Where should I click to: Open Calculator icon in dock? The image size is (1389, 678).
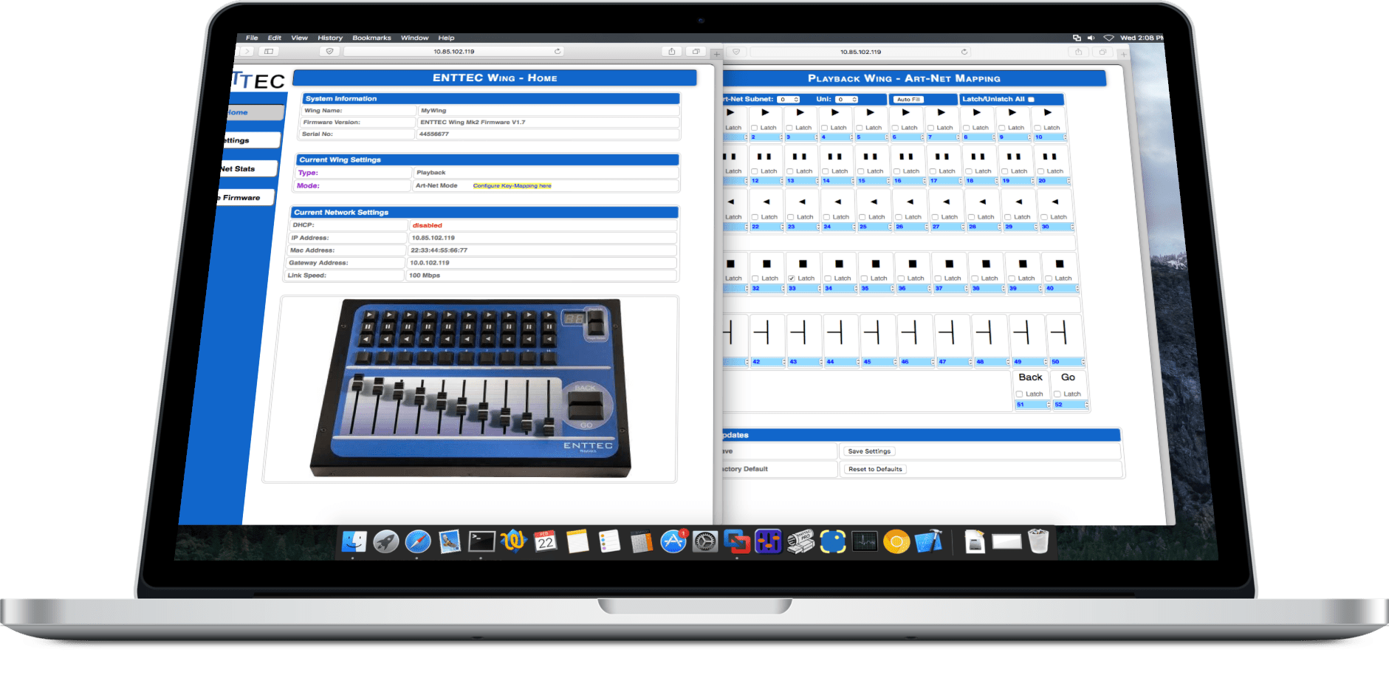pos(641,542)
